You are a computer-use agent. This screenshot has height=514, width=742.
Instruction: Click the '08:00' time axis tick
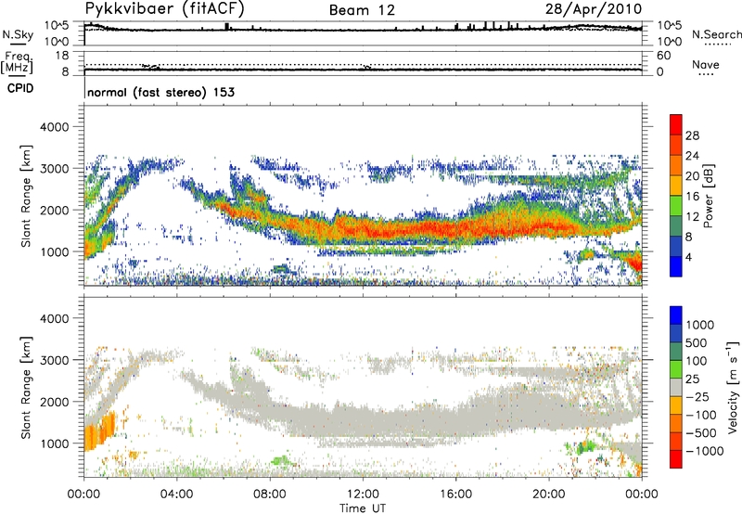[x=270, y=495]
